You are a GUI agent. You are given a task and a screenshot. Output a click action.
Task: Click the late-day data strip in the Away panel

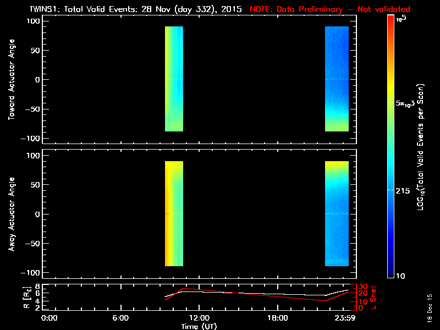[337, 213]
